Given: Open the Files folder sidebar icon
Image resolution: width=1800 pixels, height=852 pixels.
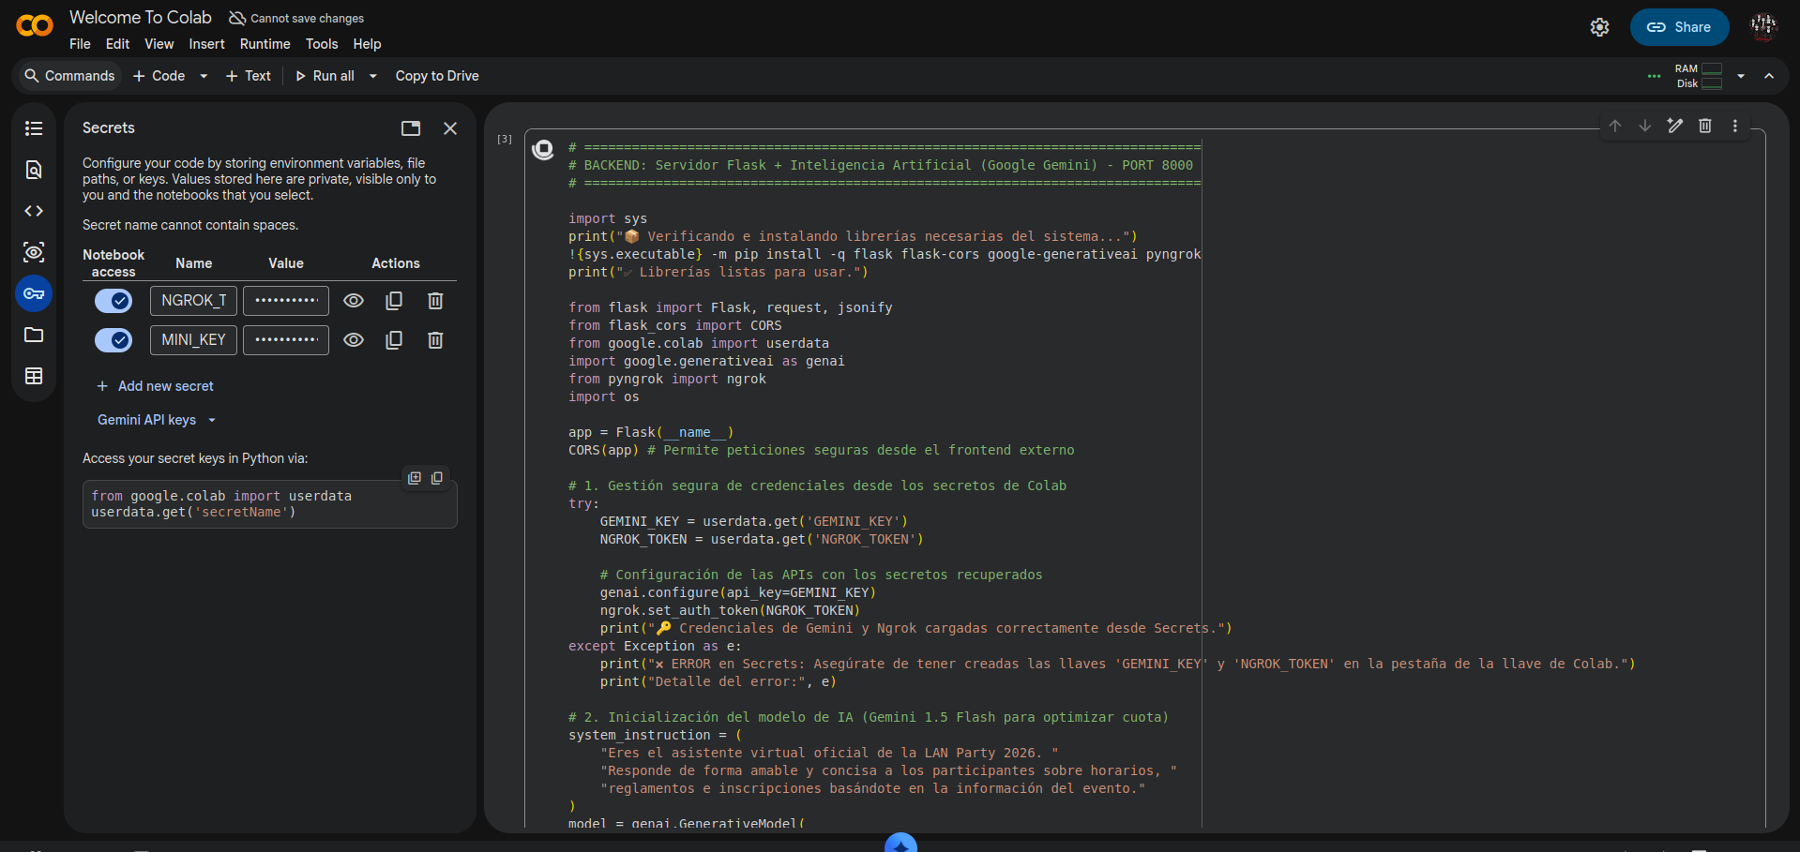Looking at the screenshot, I should pos(34,335).
